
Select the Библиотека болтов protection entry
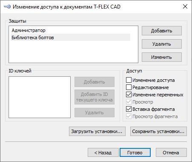click(71, 38)
